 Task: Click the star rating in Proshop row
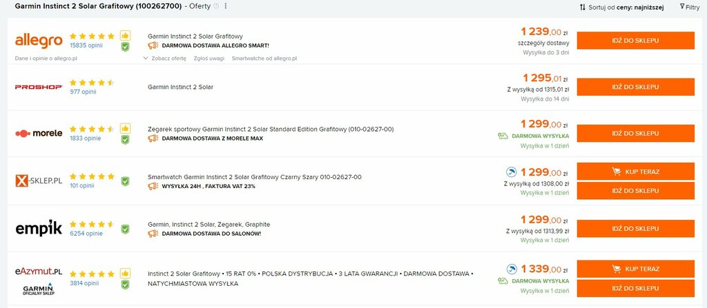[92, 83]
